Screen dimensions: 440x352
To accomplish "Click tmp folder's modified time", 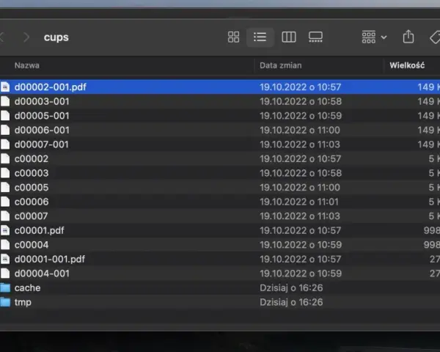I will tap(291, 302).
